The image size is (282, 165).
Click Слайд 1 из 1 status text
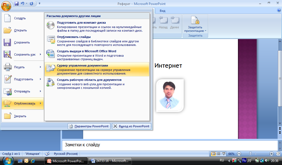click(11, 154)
